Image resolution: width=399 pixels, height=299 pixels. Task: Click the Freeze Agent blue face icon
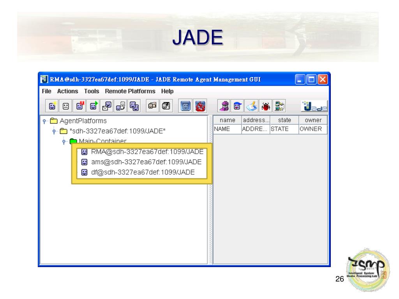185,106
